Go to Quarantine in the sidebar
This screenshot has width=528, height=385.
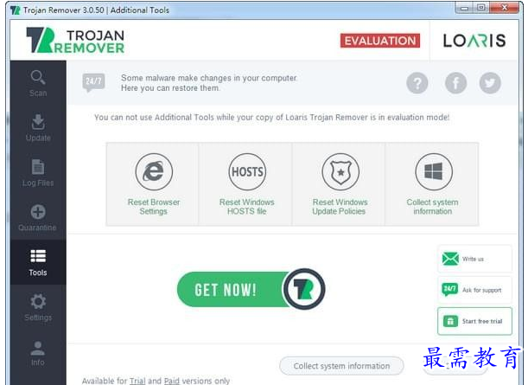pos(38,218)
